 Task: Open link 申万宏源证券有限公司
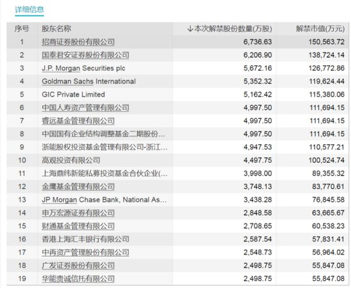78,213
